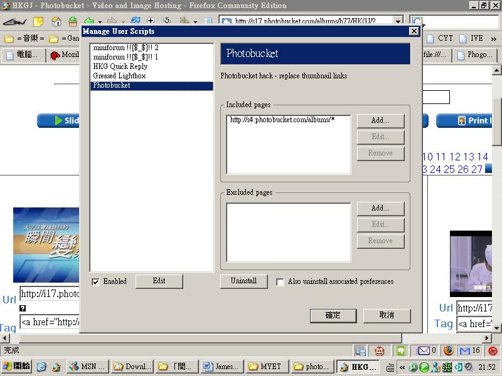Click the Greasemonkey monkey icon in status bar
This screenshot has height=376, width=502.
pyautogui.click(x=380, y=351)
